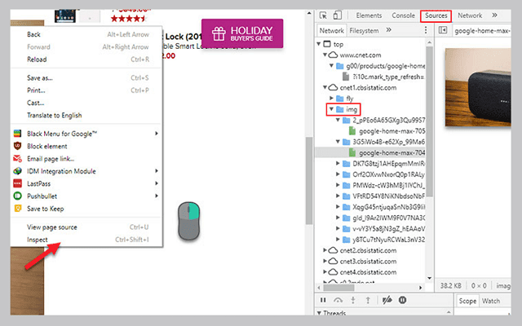522x326 pixels.
Task: Click the hide navigator sidebar icon
Action: point(443,30)
